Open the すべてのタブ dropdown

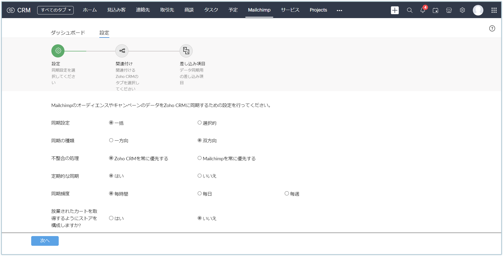pos(55,10)
